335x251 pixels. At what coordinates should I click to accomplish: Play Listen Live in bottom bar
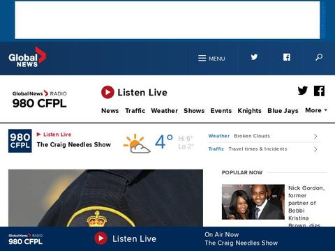pyautogui.click(x=126, y=238)
